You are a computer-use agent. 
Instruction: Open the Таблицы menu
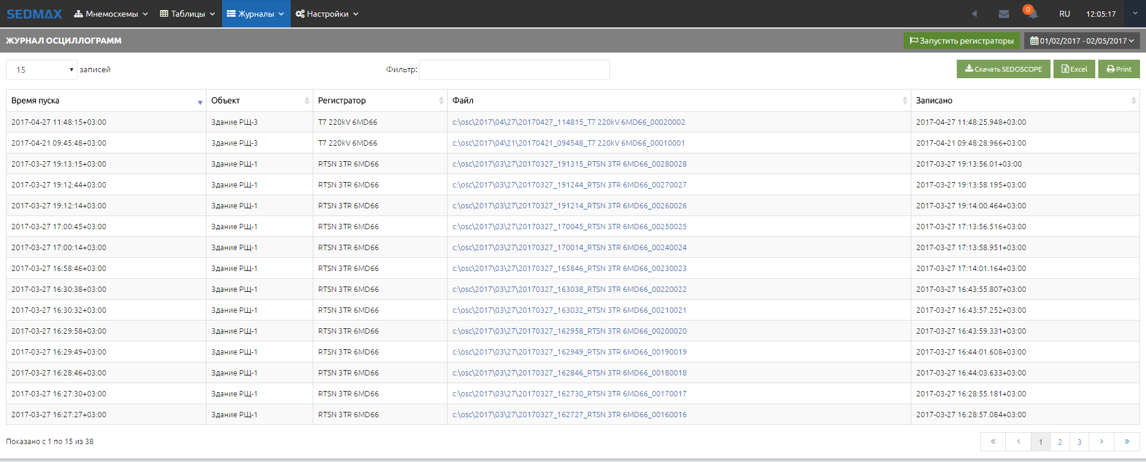187,14
